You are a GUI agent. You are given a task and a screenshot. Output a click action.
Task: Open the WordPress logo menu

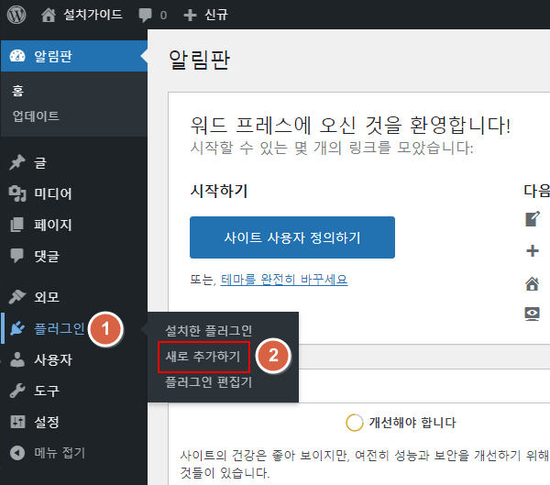tap(16, 15)
